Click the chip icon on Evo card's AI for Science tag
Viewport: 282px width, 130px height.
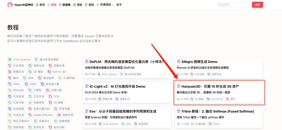(100, 124)
